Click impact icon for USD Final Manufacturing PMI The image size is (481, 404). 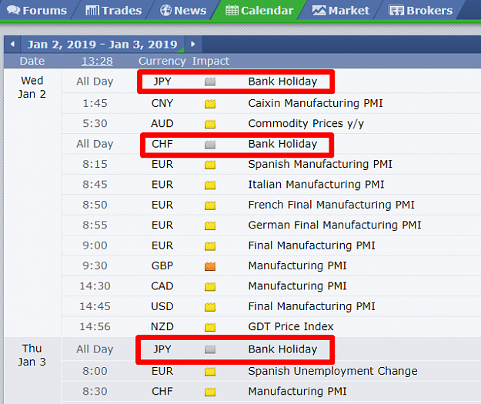[x=210, y=307]
